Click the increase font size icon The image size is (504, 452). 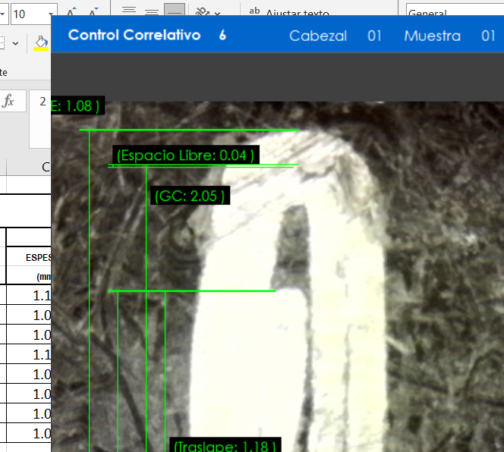click(x=73, y=13)
